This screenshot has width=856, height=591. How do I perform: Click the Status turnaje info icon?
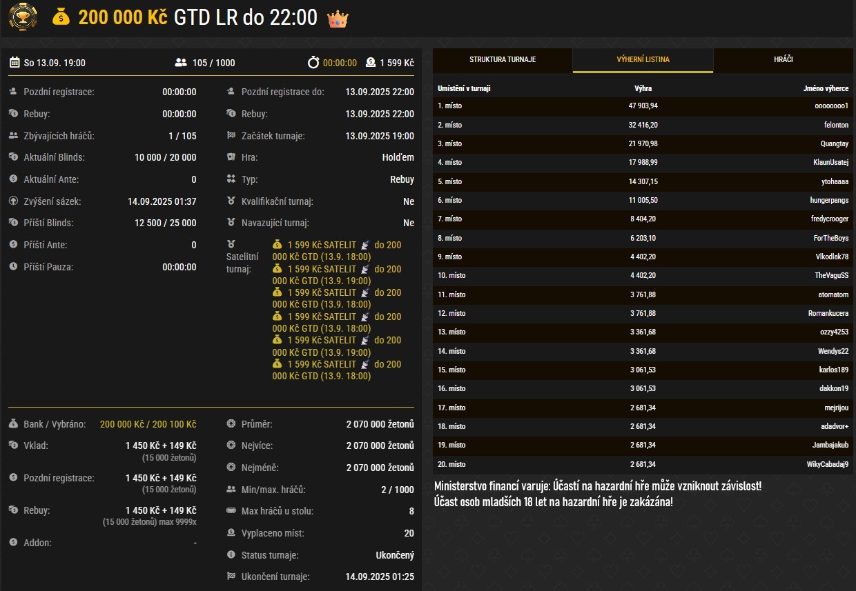coord(231,555)
